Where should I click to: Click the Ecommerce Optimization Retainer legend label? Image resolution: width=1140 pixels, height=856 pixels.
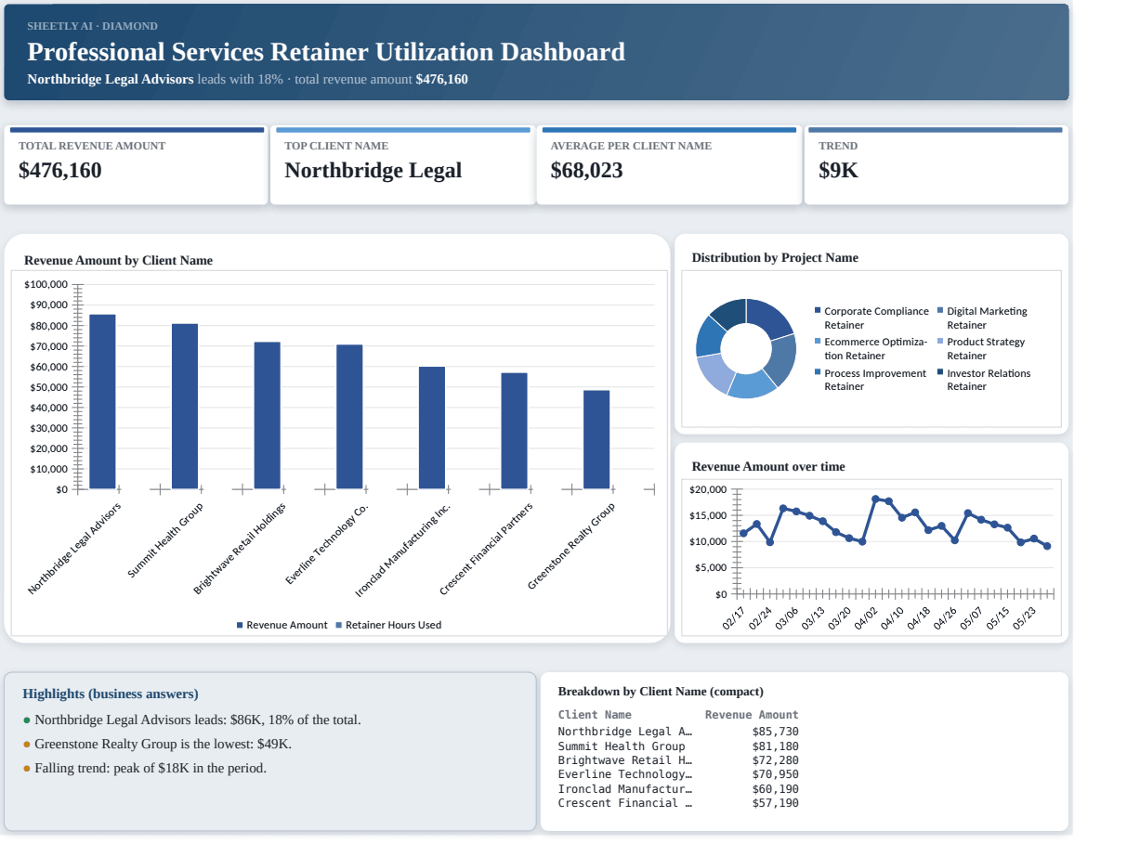(875, 349)
